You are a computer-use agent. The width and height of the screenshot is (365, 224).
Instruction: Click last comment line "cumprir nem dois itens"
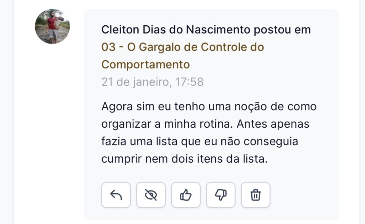click(x=184, y=159)
